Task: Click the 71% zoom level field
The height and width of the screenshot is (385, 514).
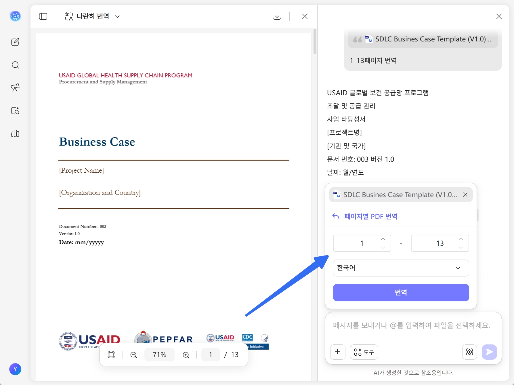Action: [x=159, y=355]
